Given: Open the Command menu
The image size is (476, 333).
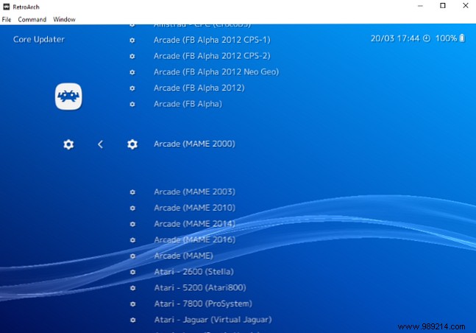Looking at the screenshot, I should click(x=32, y=19).
